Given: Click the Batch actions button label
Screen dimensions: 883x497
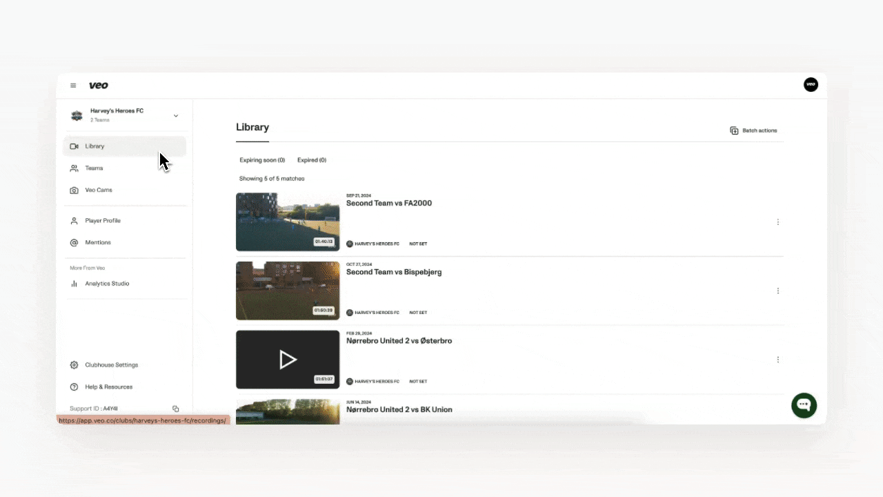Looking at the screenshot, I should 760,130.
